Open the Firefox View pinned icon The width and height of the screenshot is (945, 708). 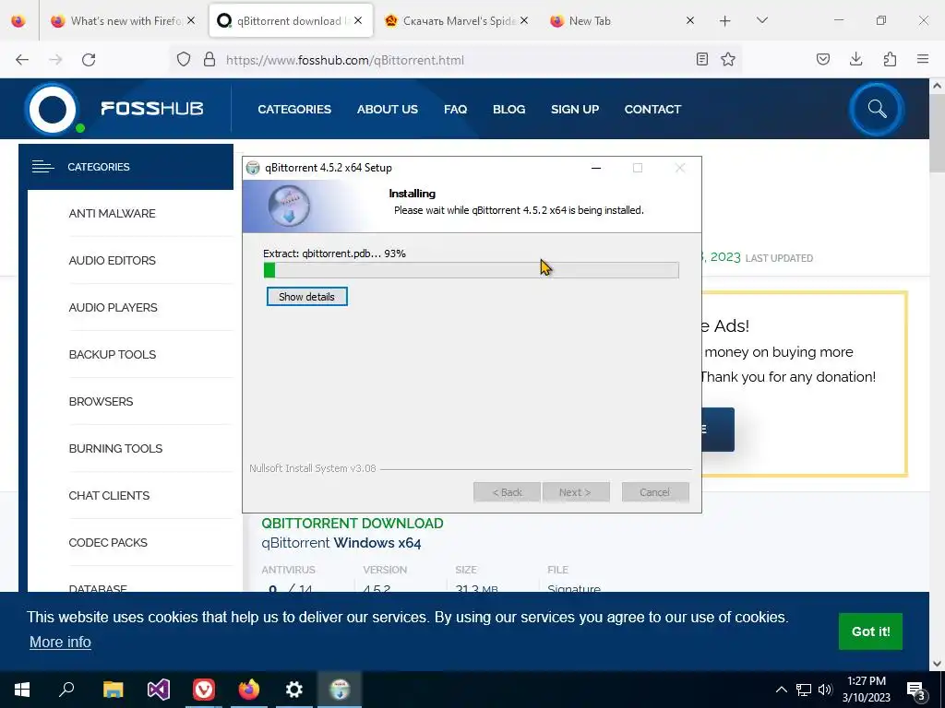pos(18,21)
